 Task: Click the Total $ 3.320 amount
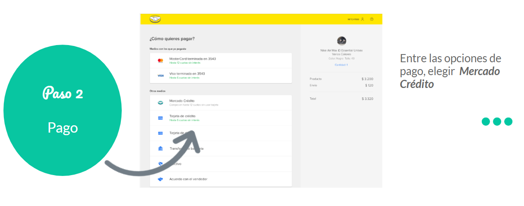[x=367, y=99]
